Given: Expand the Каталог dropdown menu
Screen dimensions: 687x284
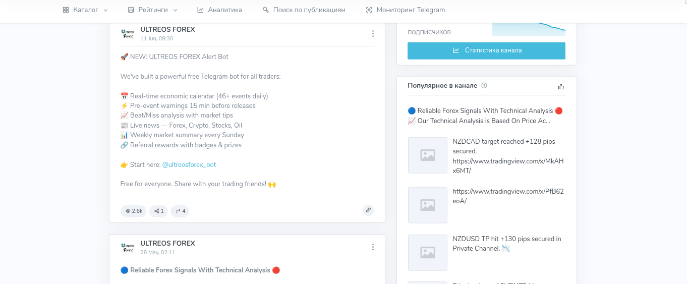Looking at the screenshot, I should (85, 10).
